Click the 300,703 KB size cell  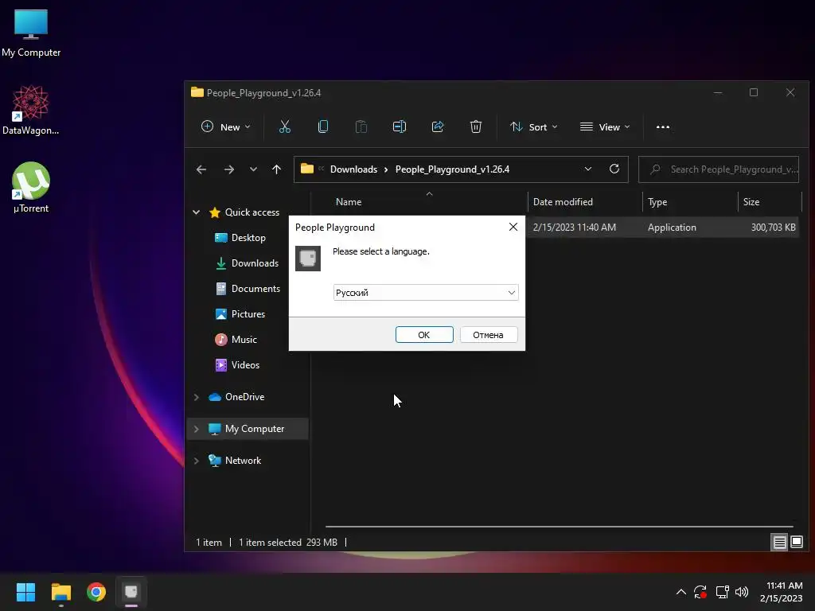pos(773,227)
